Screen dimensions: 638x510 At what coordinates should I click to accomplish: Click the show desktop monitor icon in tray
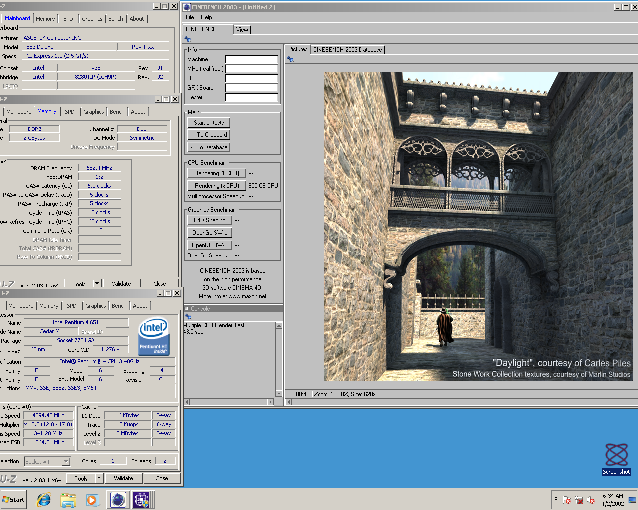coord(632,500)
